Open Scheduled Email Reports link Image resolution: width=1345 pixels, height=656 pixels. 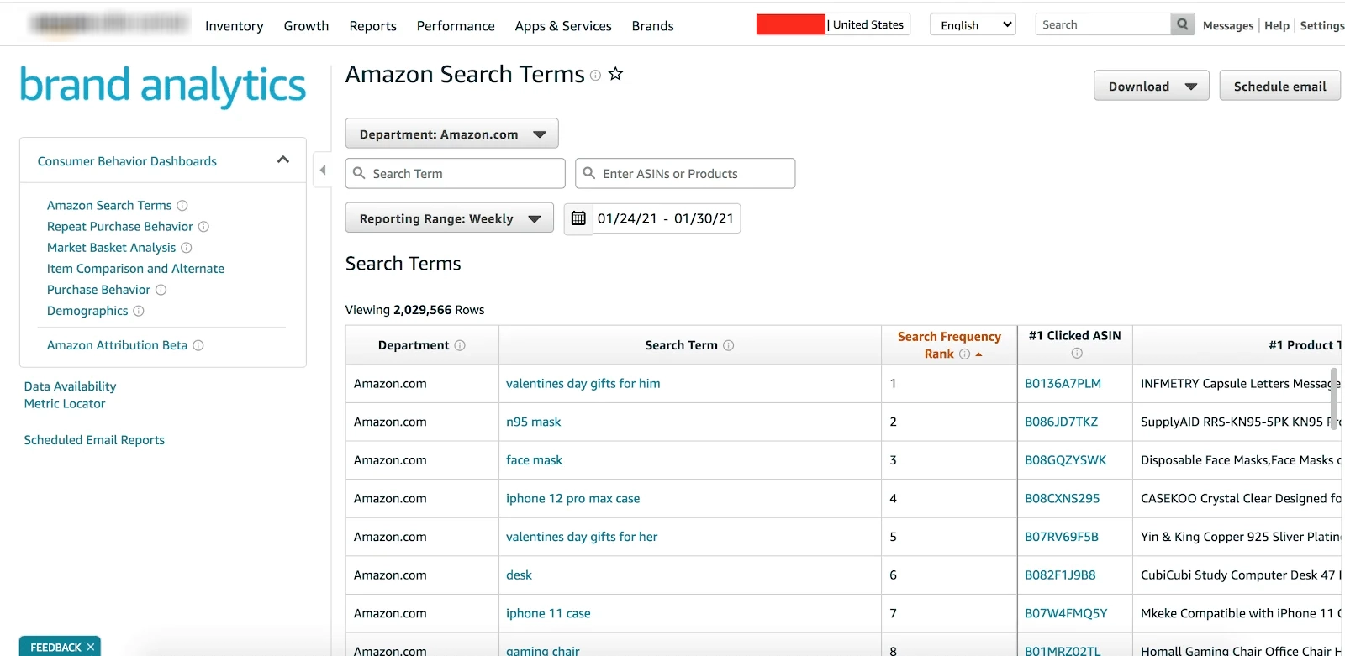coord(94,440)
